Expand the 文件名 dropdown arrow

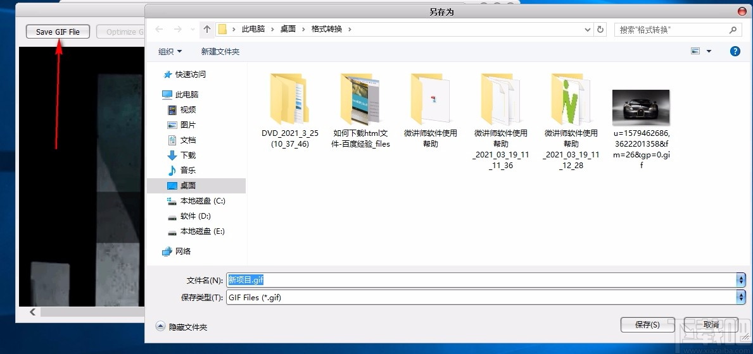[742, 280]
